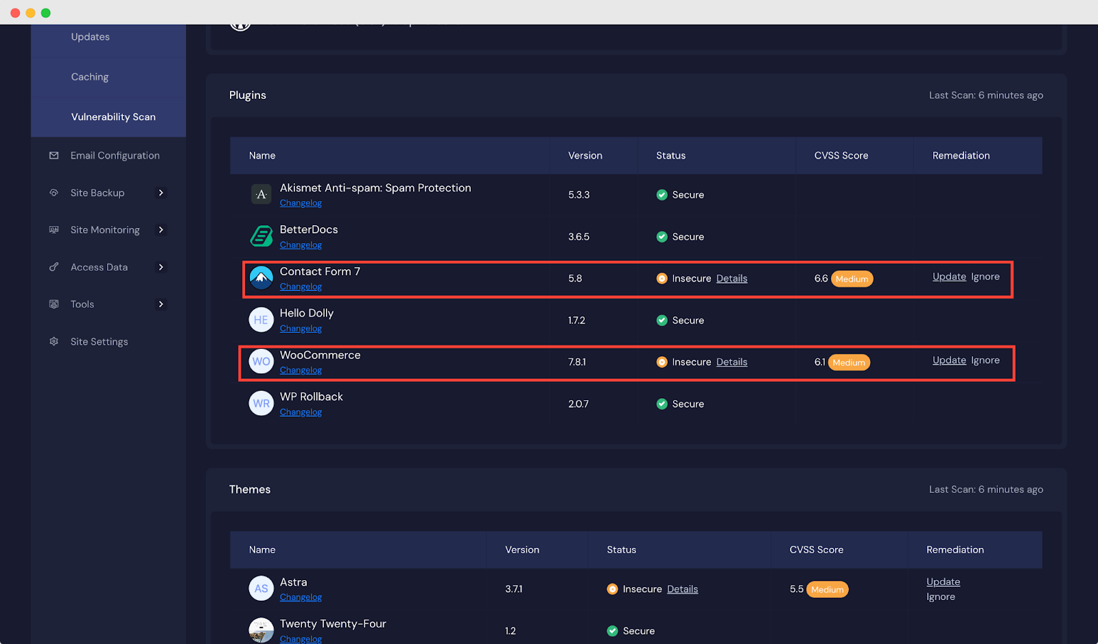The width and height of the screenshot is (1098, 644).
Task: Click the Astra theme icon
Action: point(261,588)
